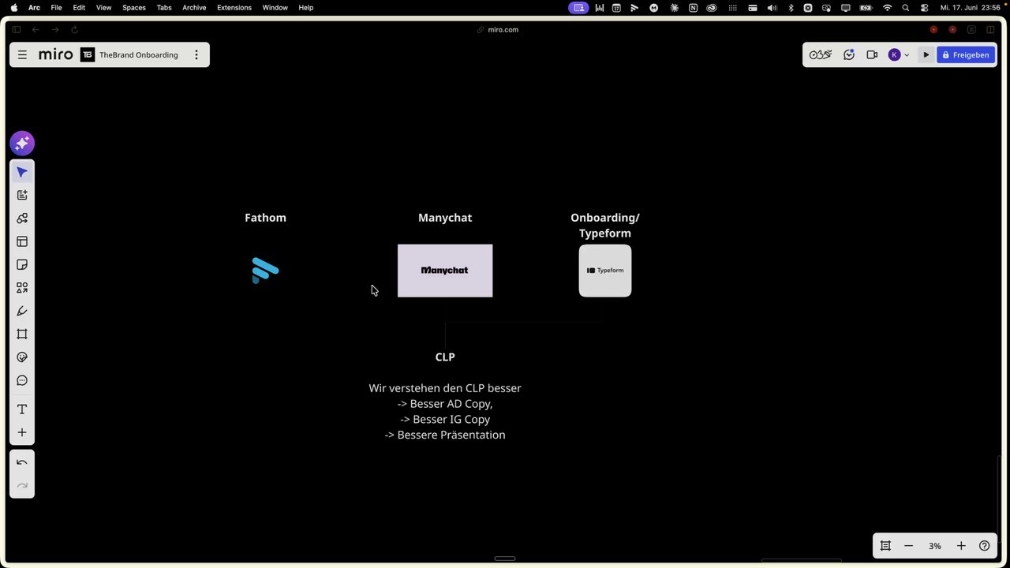
Task: Click the bottom panel drag handle
Action: point(505,559)
